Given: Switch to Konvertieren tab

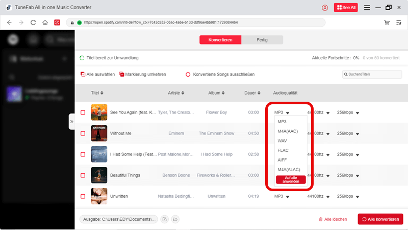Looking at the screenshot, I should pos(220,40).
